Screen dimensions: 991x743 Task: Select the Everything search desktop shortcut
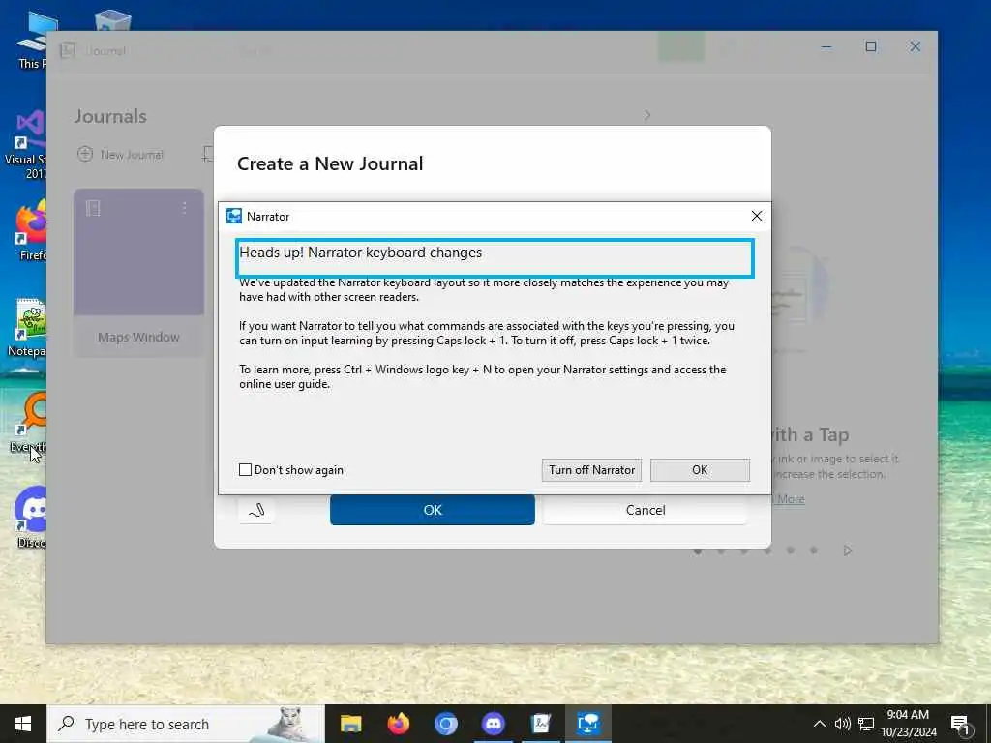point(29,422)
